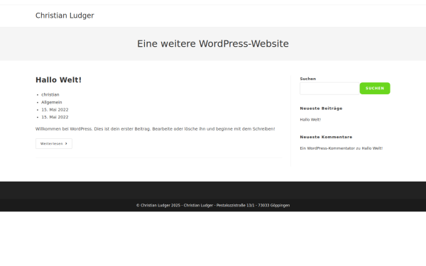Screen dimensions: 426x266
Task: Click the Neueste Beiträge widget heading
Action: coord(321,109)
